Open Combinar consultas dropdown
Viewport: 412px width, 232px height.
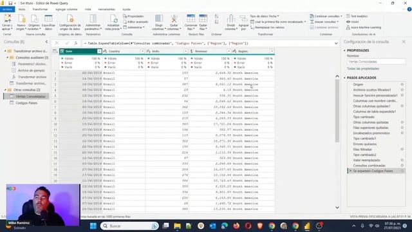click(x=326, y=16)
